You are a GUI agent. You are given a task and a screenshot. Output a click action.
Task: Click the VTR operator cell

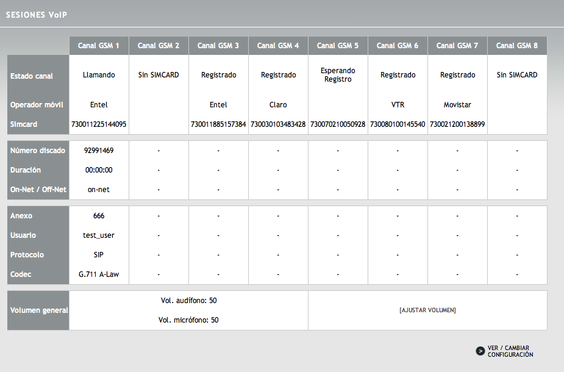click(398, 105)
